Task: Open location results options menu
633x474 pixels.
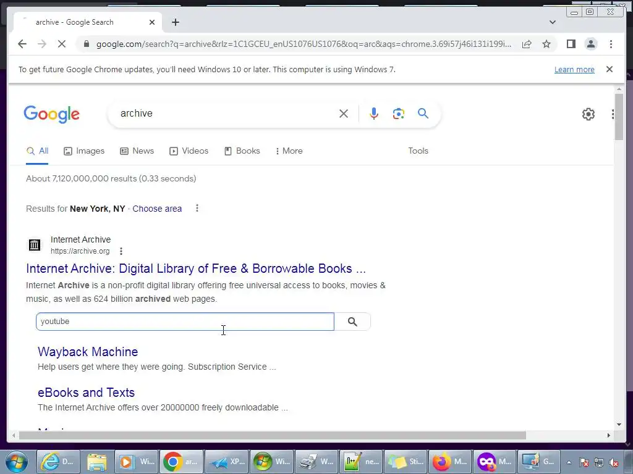Action: [197, 209]
